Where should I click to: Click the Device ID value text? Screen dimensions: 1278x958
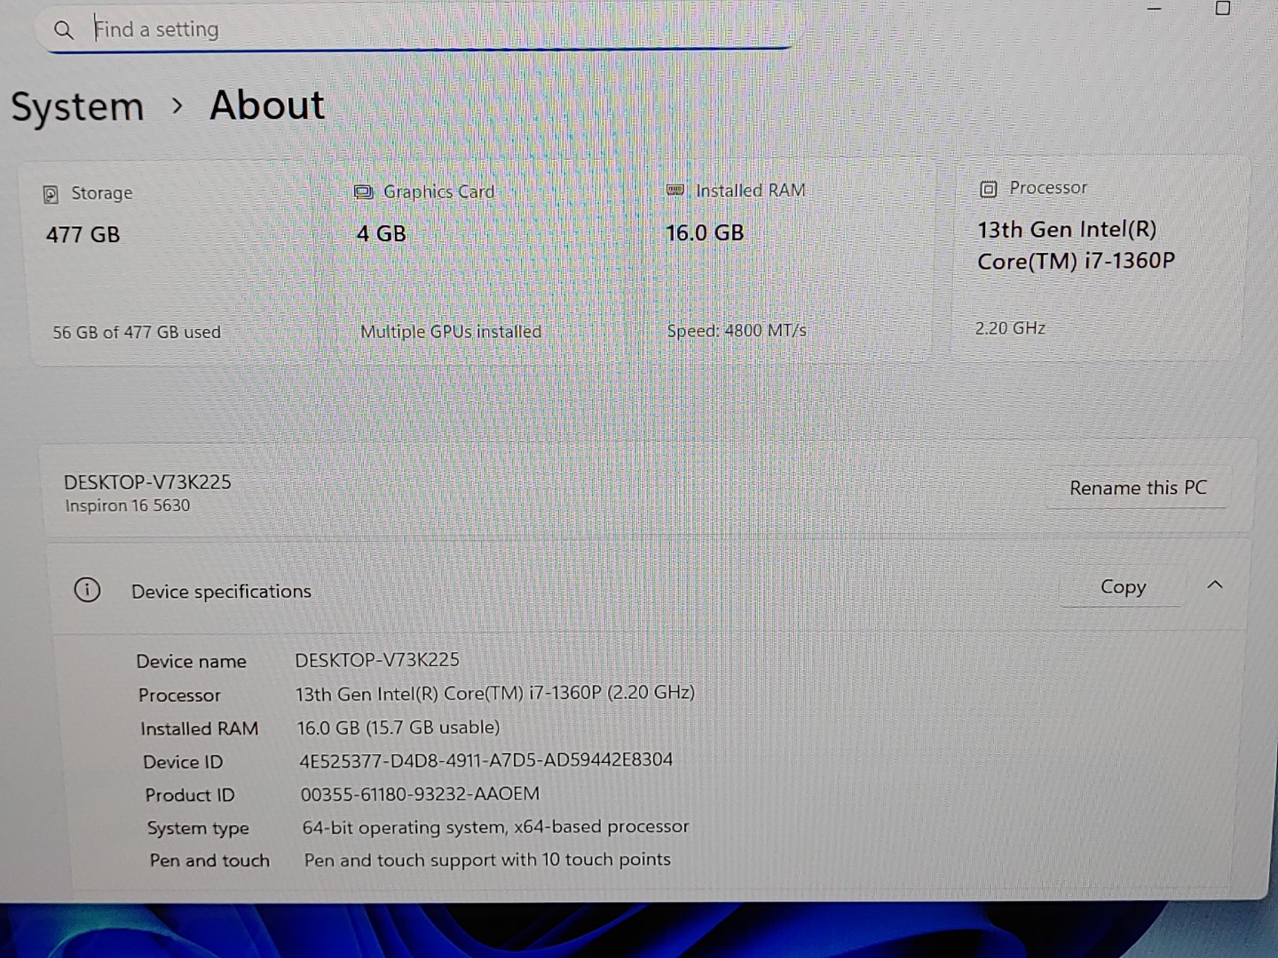point(485,760)
